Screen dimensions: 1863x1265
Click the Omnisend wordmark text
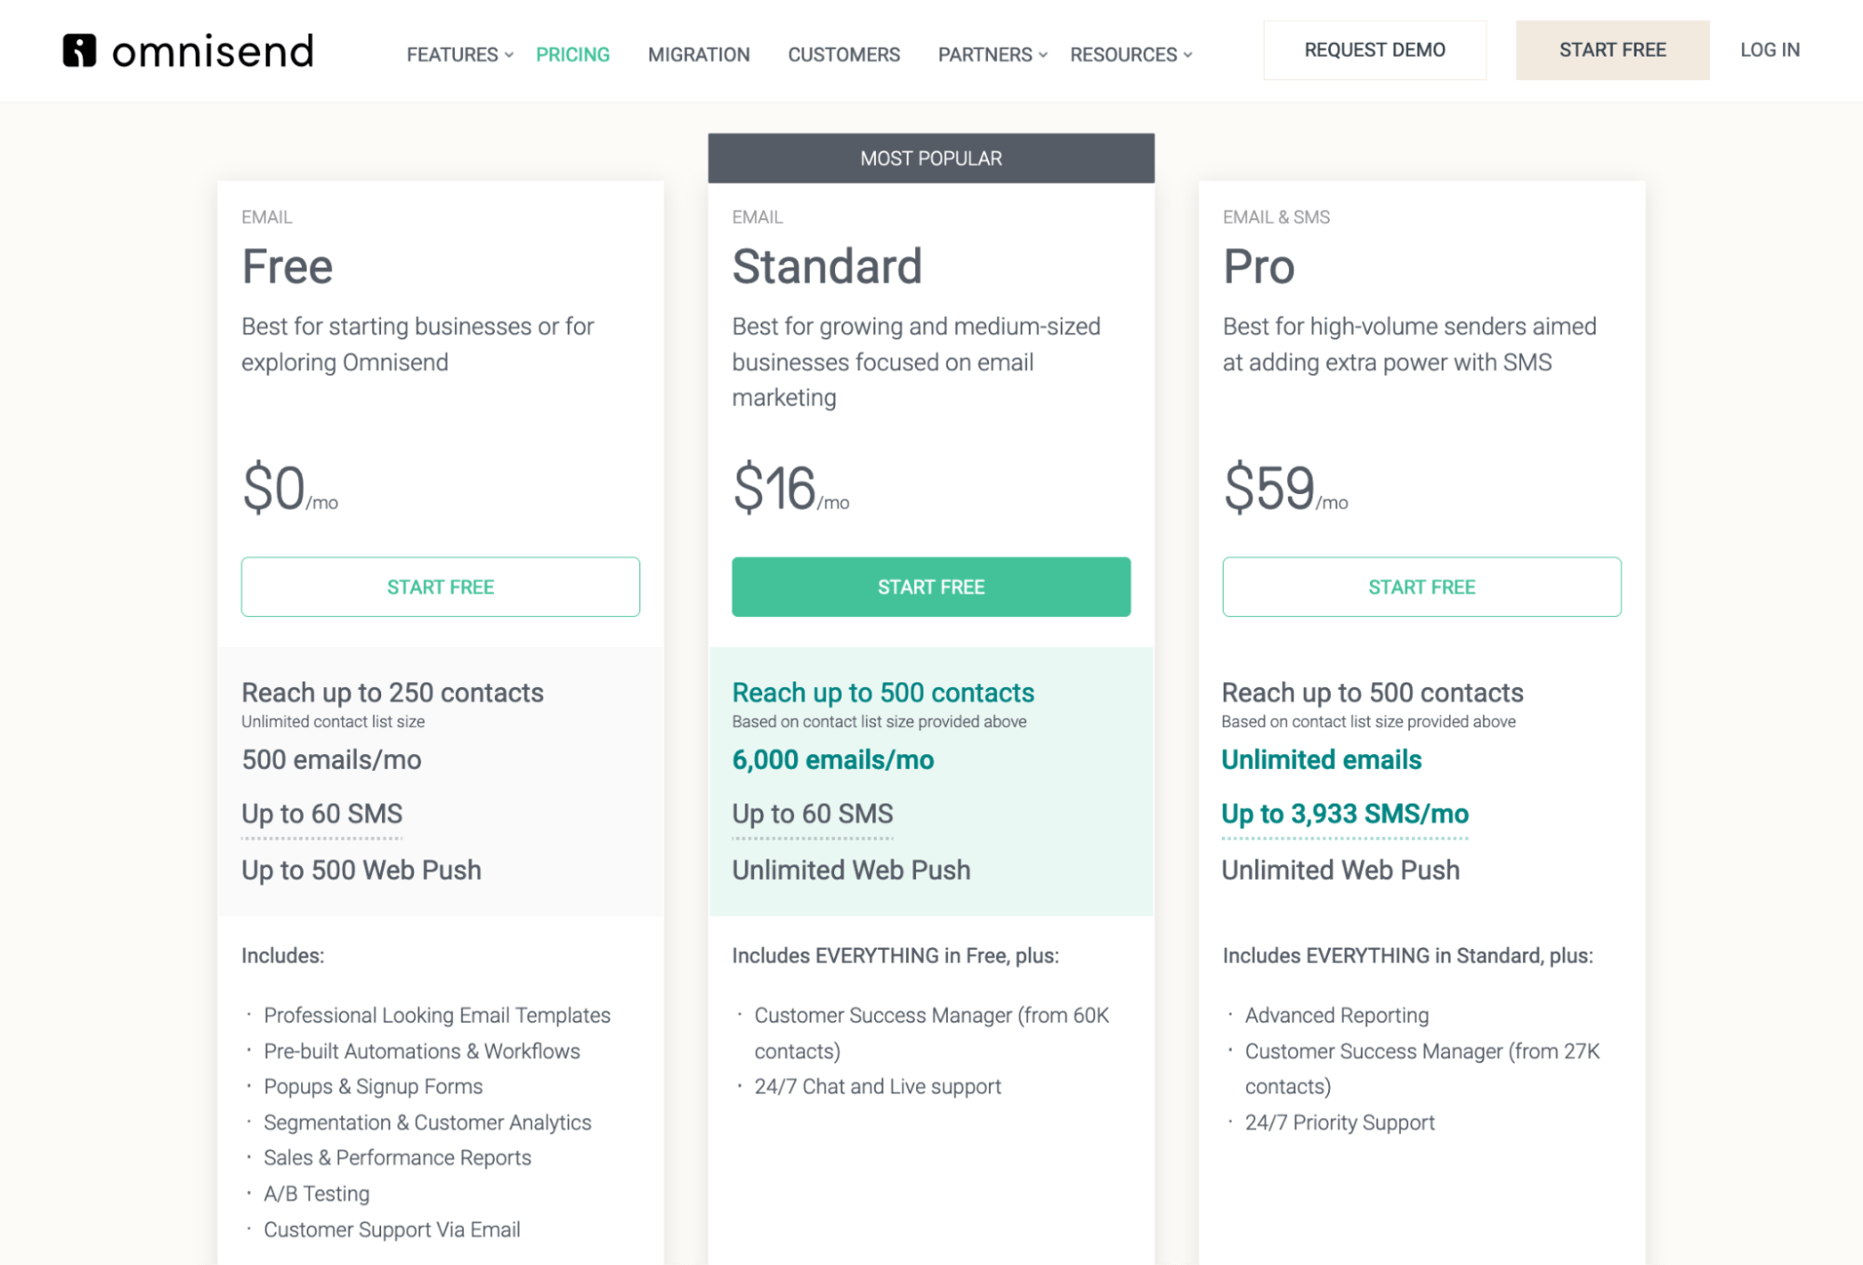[212, 51]
